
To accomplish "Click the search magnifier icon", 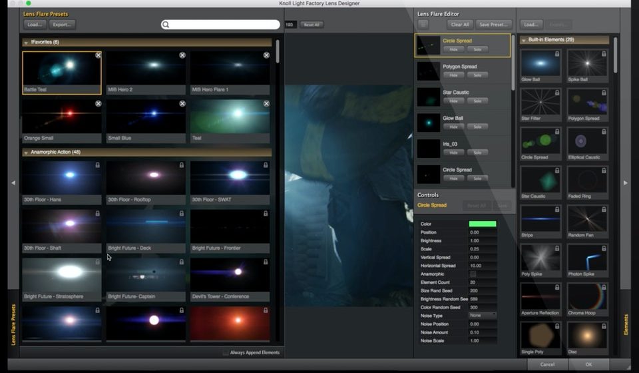I will 166,25.
